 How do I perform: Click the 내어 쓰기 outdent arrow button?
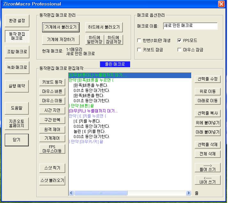click(x=208, y=180)
